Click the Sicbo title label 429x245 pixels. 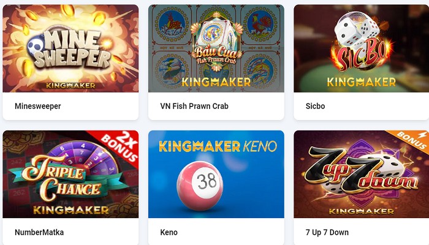pyautogui.click(x=315, y=106)
